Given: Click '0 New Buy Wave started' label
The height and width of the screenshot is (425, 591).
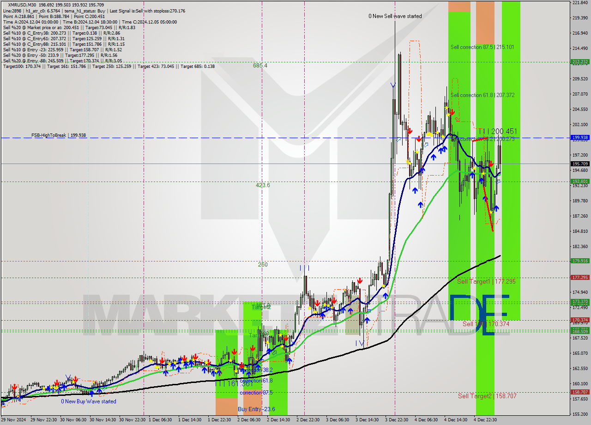Looking at the screenshot, I should coord(89,401).
